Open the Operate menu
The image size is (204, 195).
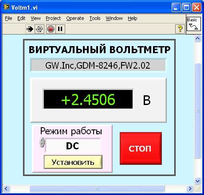pos(75,18)
